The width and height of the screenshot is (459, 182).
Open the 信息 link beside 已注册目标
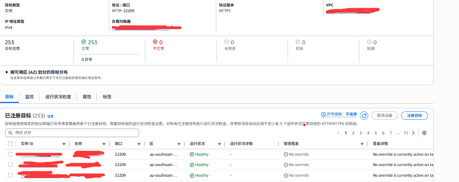50,116
